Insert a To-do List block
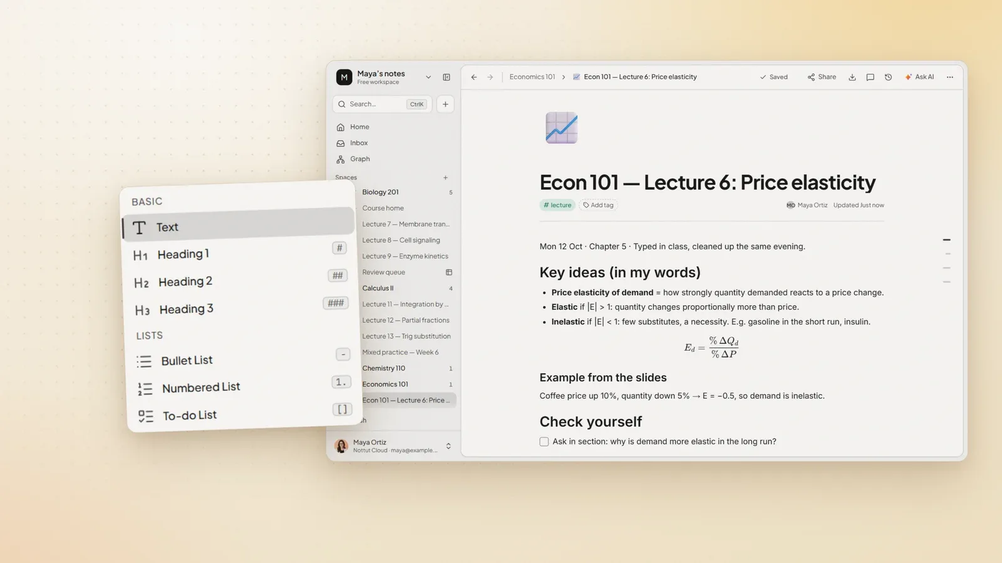 point(245,413)
